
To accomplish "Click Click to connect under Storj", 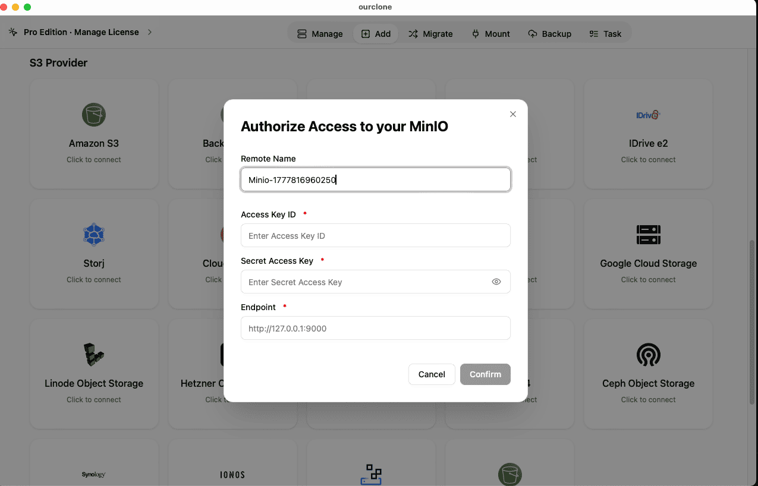I will point(94,279).
